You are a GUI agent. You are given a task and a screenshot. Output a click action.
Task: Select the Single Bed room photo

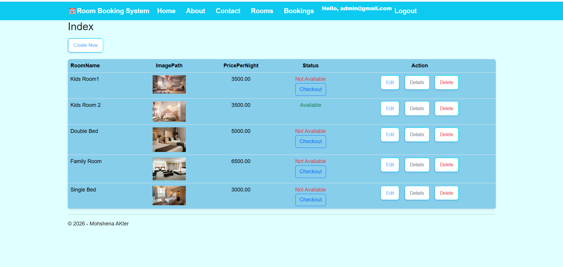click(169, 195)
